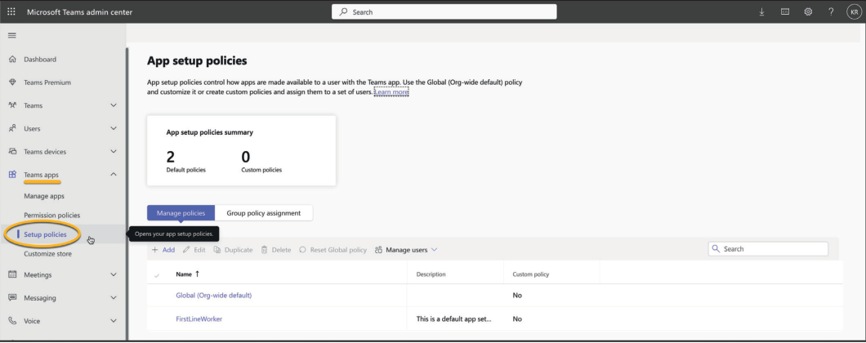Open the Global (Org-wide default) policy
The image size is (866, 343).
click(x=214, y=296)
